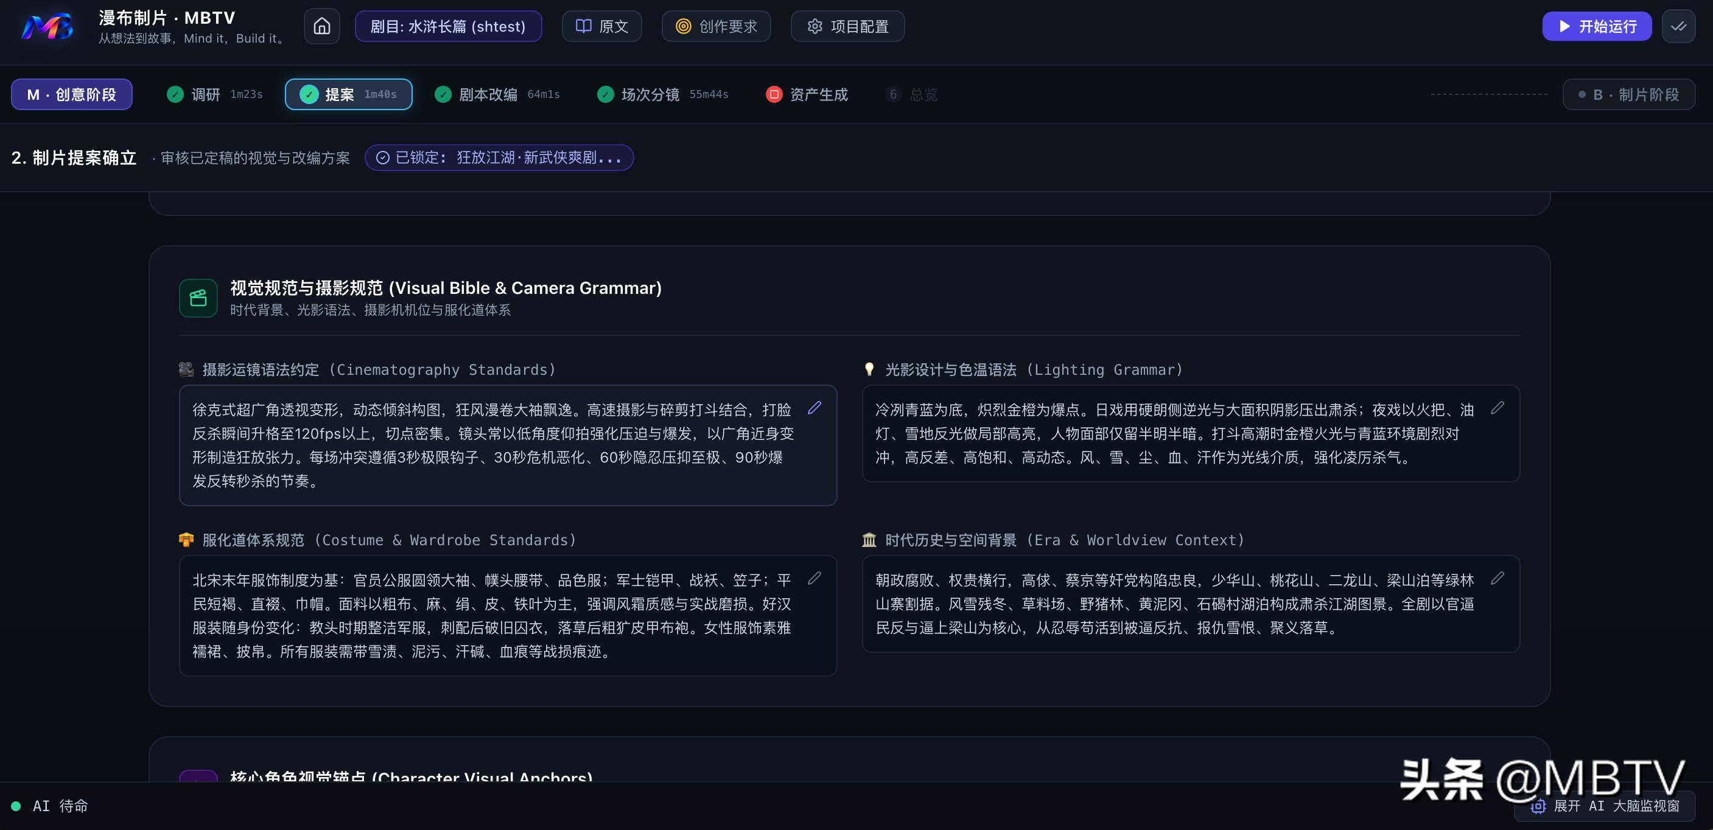This screenshot has width=1713, height=830.
Task: Select the disabled 总览 step 6
Action: click(912, 94)
